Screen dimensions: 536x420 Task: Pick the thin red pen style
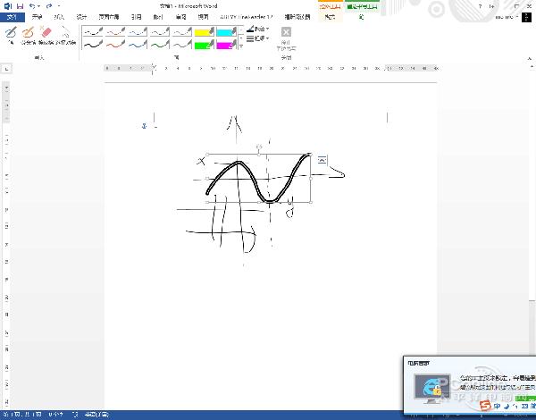115,32
